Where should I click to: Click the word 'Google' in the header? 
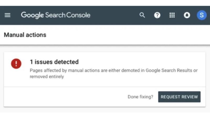tap(32, 15)
